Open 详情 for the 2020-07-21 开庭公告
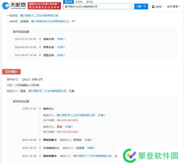 tap(61, 39)
